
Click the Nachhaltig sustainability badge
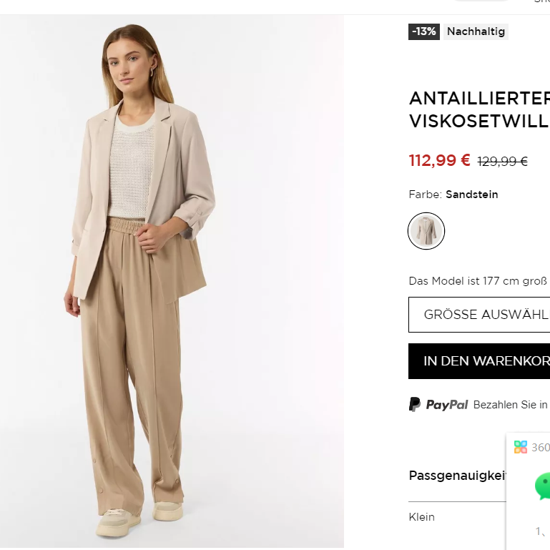[x=476, y=31]
